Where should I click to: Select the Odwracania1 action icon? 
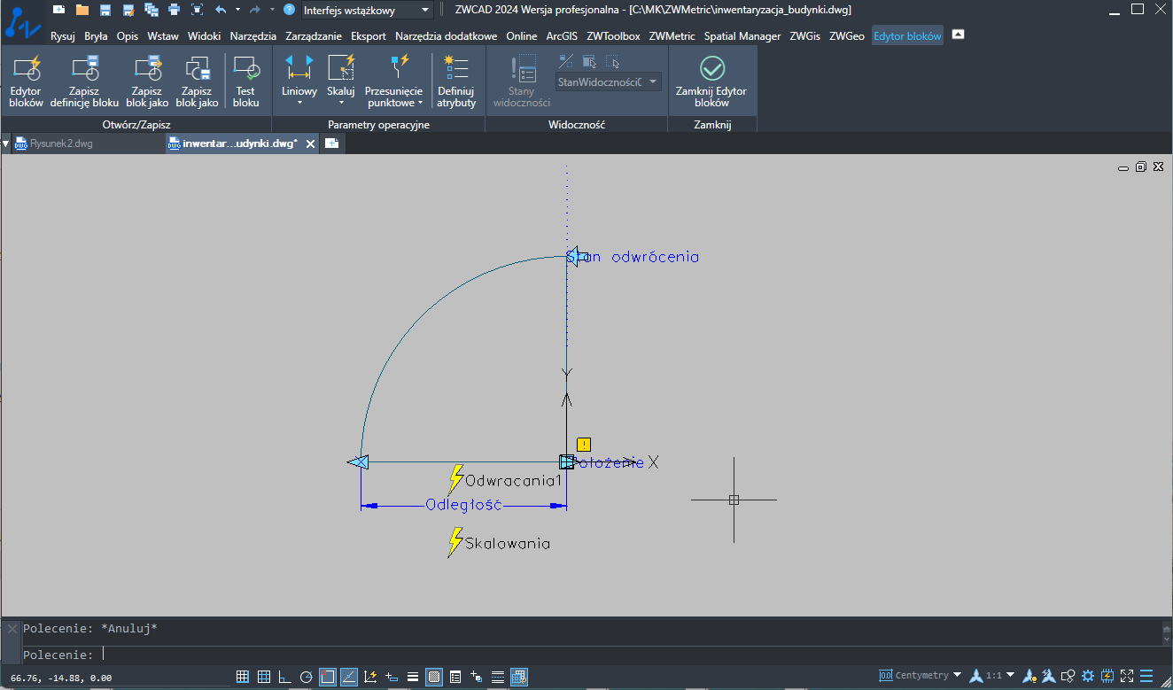point(456,479)
